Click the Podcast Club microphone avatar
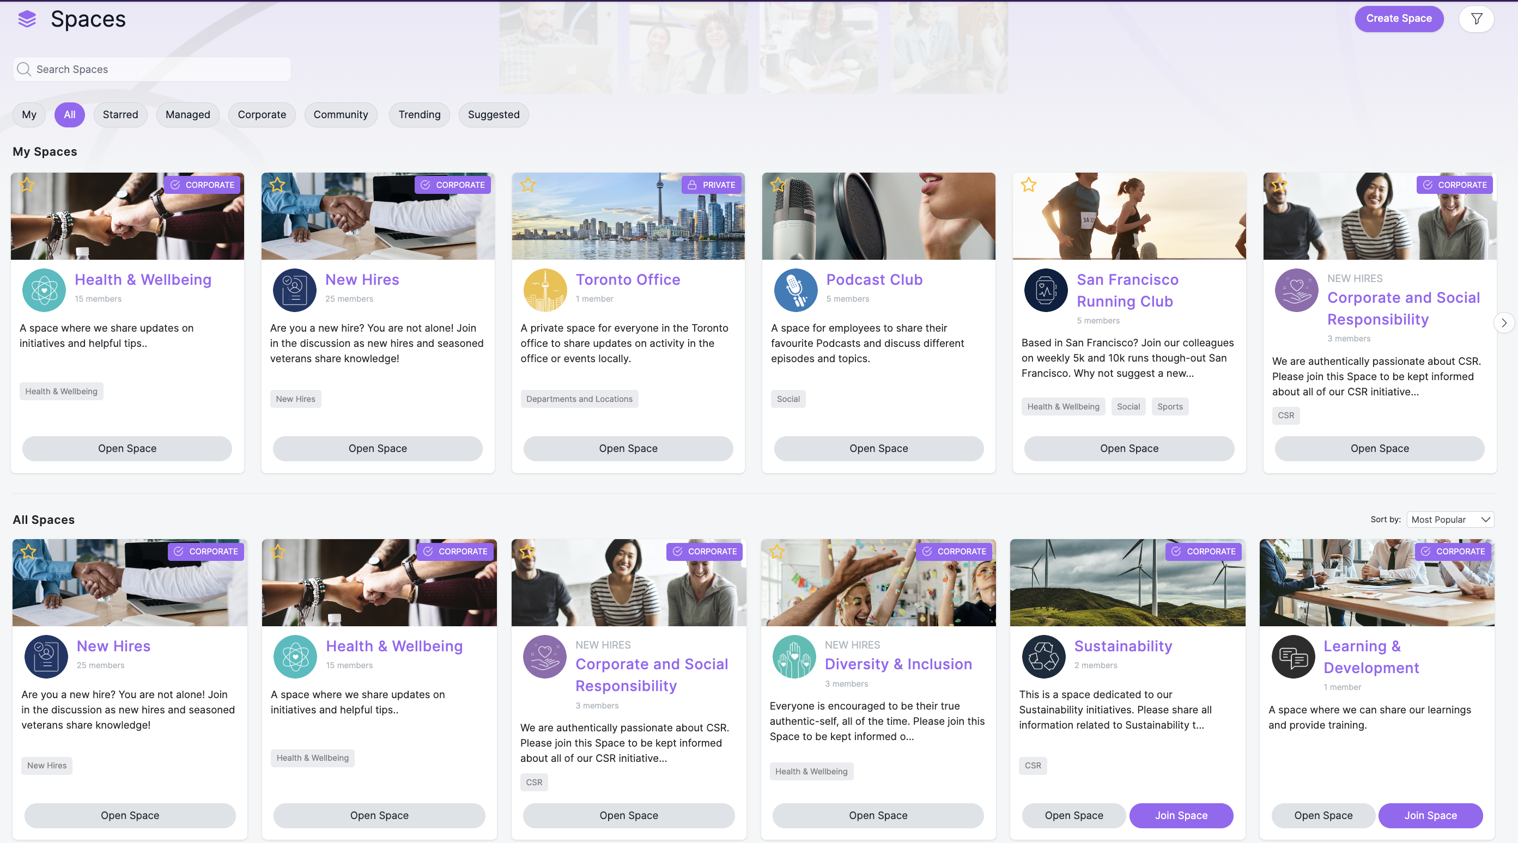This screenshot has height=843, width=1518. pos(796,290)
